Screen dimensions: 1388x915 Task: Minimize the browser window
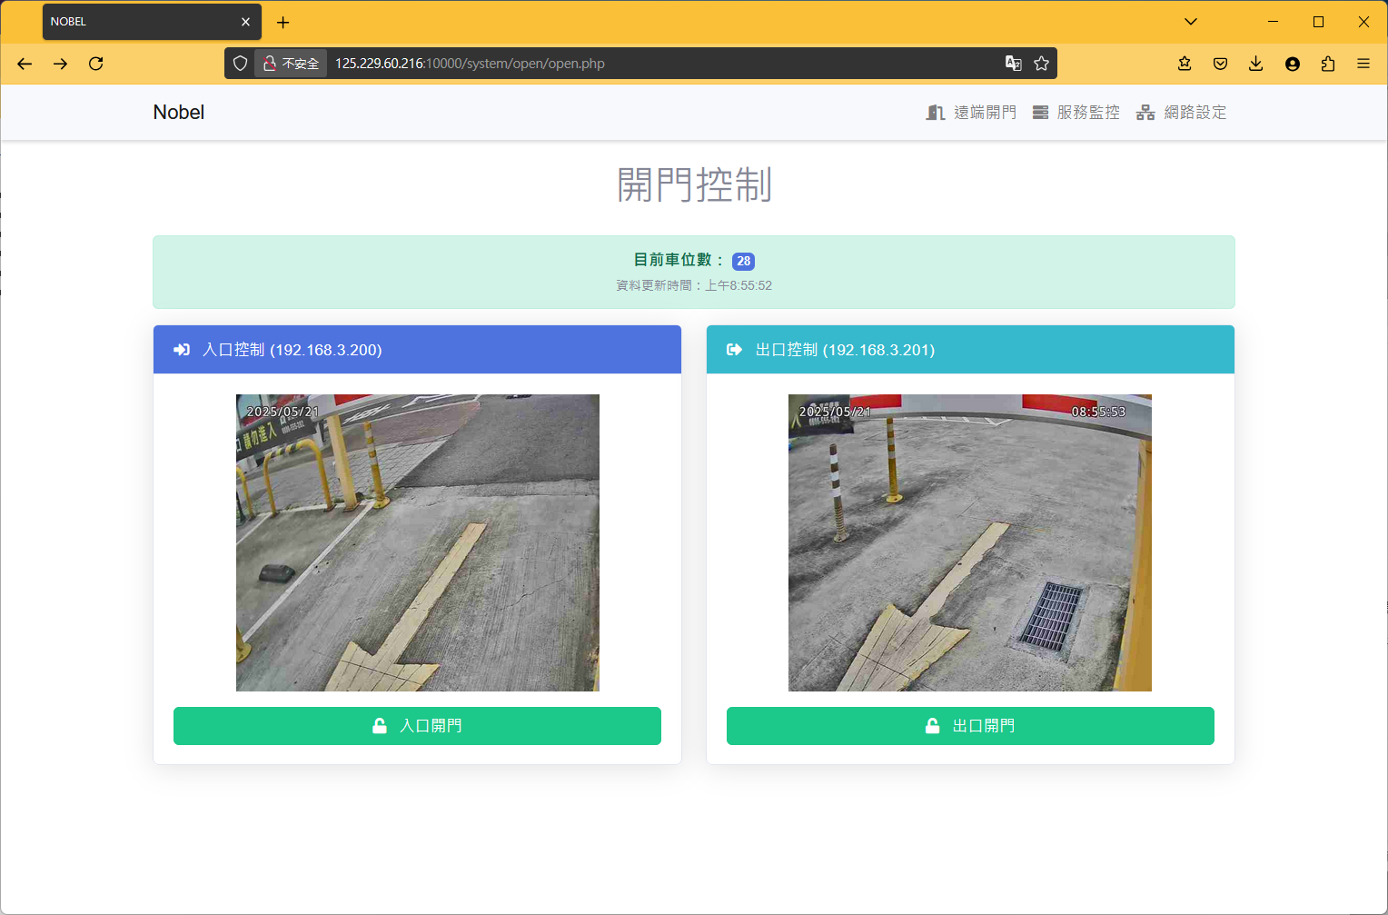[1273, 22]
